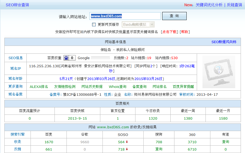The image size is (245, 153).
Task: Click 360 反链 value 6710
Action: click(x=192, y=149)
